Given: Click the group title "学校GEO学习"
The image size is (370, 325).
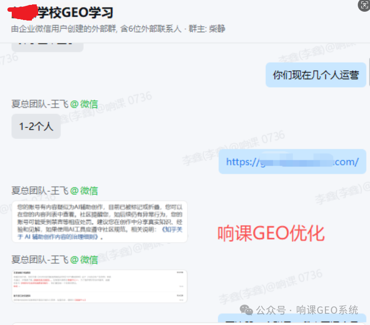Looking at the screenshot, I should (x=75, y=12).
